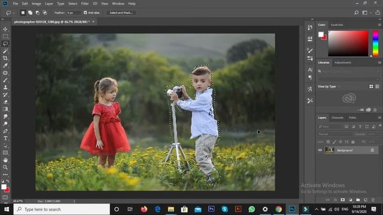This screenshot has width=383, height=215.
Task: Open the View by Type dropdown
Action: 329,87
